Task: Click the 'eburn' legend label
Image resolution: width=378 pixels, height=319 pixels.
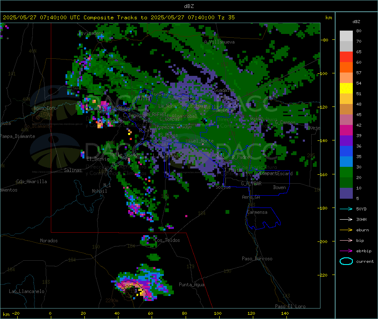Action: pos(362,230)
